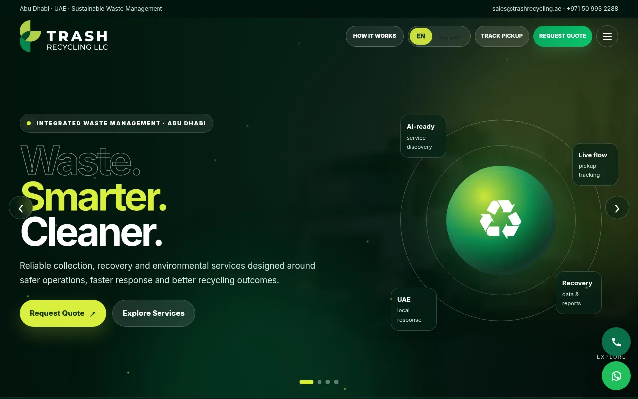Click outlined Waste. headline word

coord(80,161)
